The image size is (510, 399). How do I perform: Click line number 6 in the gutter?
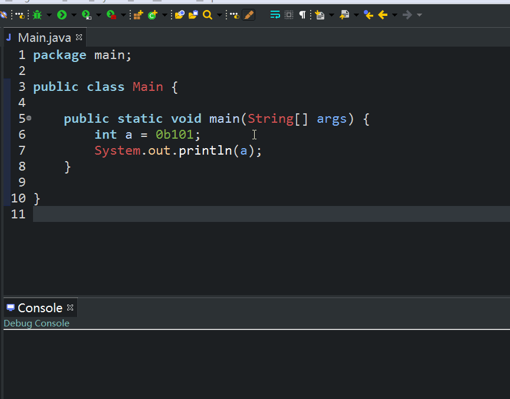click(22, 135)
